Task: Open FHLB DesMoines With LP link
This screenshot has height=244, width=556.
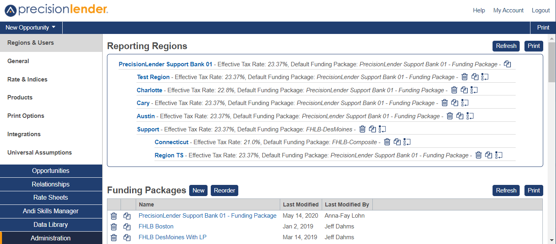Action: (172, 237)
